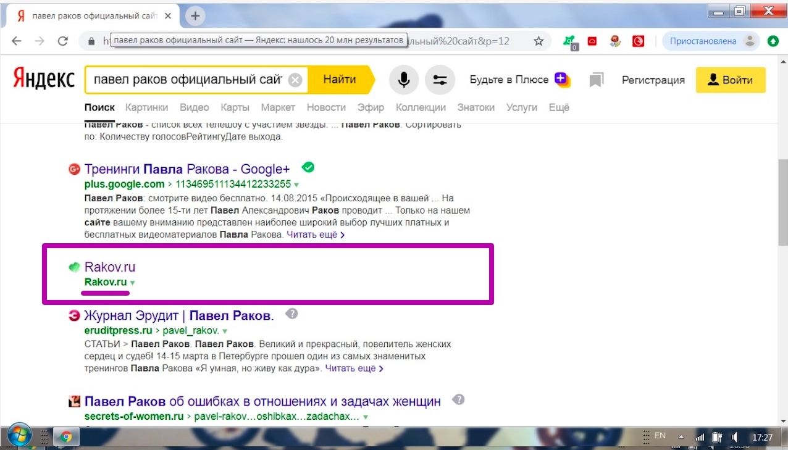Image resolution: width=788 pixels, height=450 pixels.
Task: Go back to the previous page
Action: (17, 41)
